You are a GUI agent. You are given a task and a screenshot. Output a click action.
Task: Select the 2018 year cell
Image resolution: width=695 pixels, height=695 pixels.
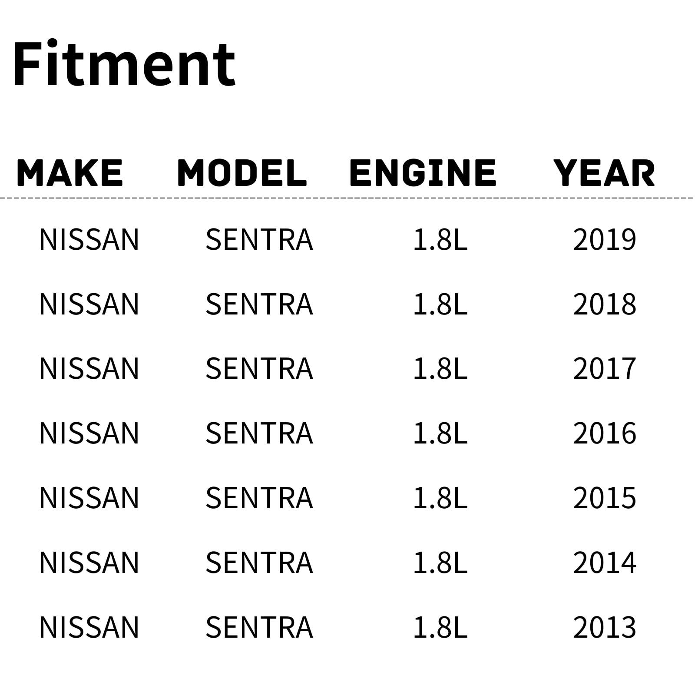(x=604, y=304)
